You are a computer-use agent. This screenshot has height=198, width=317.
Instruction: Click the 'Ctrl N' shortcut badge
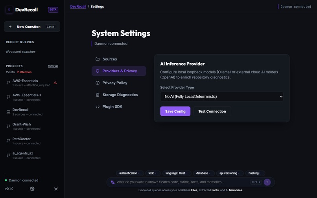[51, 27]
